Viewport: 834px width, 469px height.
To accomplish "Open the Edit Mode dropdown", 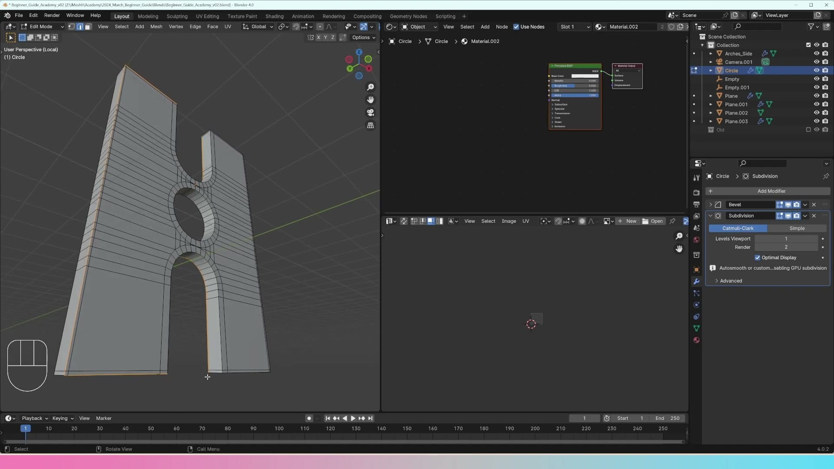I will [x=42, y=27].
